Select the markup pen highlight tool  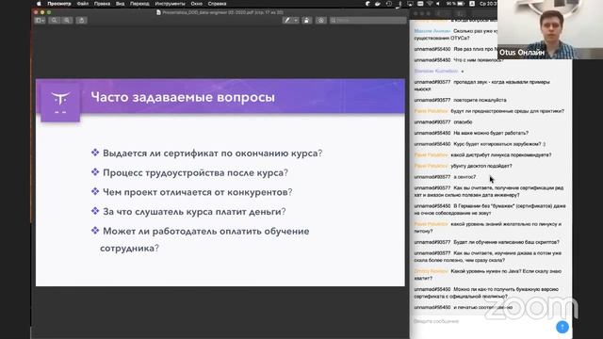pos(286,20)
